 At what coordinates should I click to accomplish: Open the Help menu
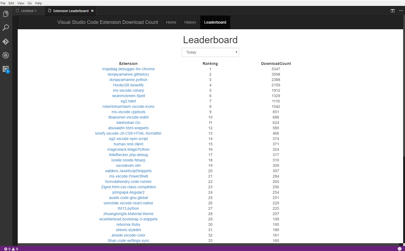coord(38,3)
